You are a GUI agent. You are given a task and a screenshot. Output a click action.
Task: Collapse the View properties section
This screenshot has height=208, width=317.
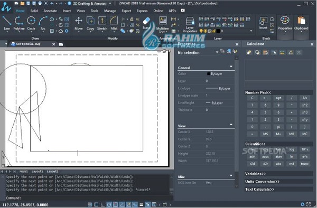point(231,125)
